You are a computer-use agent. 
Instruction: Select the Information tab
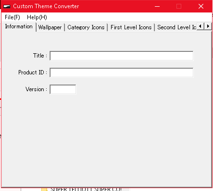click(19, 27)
